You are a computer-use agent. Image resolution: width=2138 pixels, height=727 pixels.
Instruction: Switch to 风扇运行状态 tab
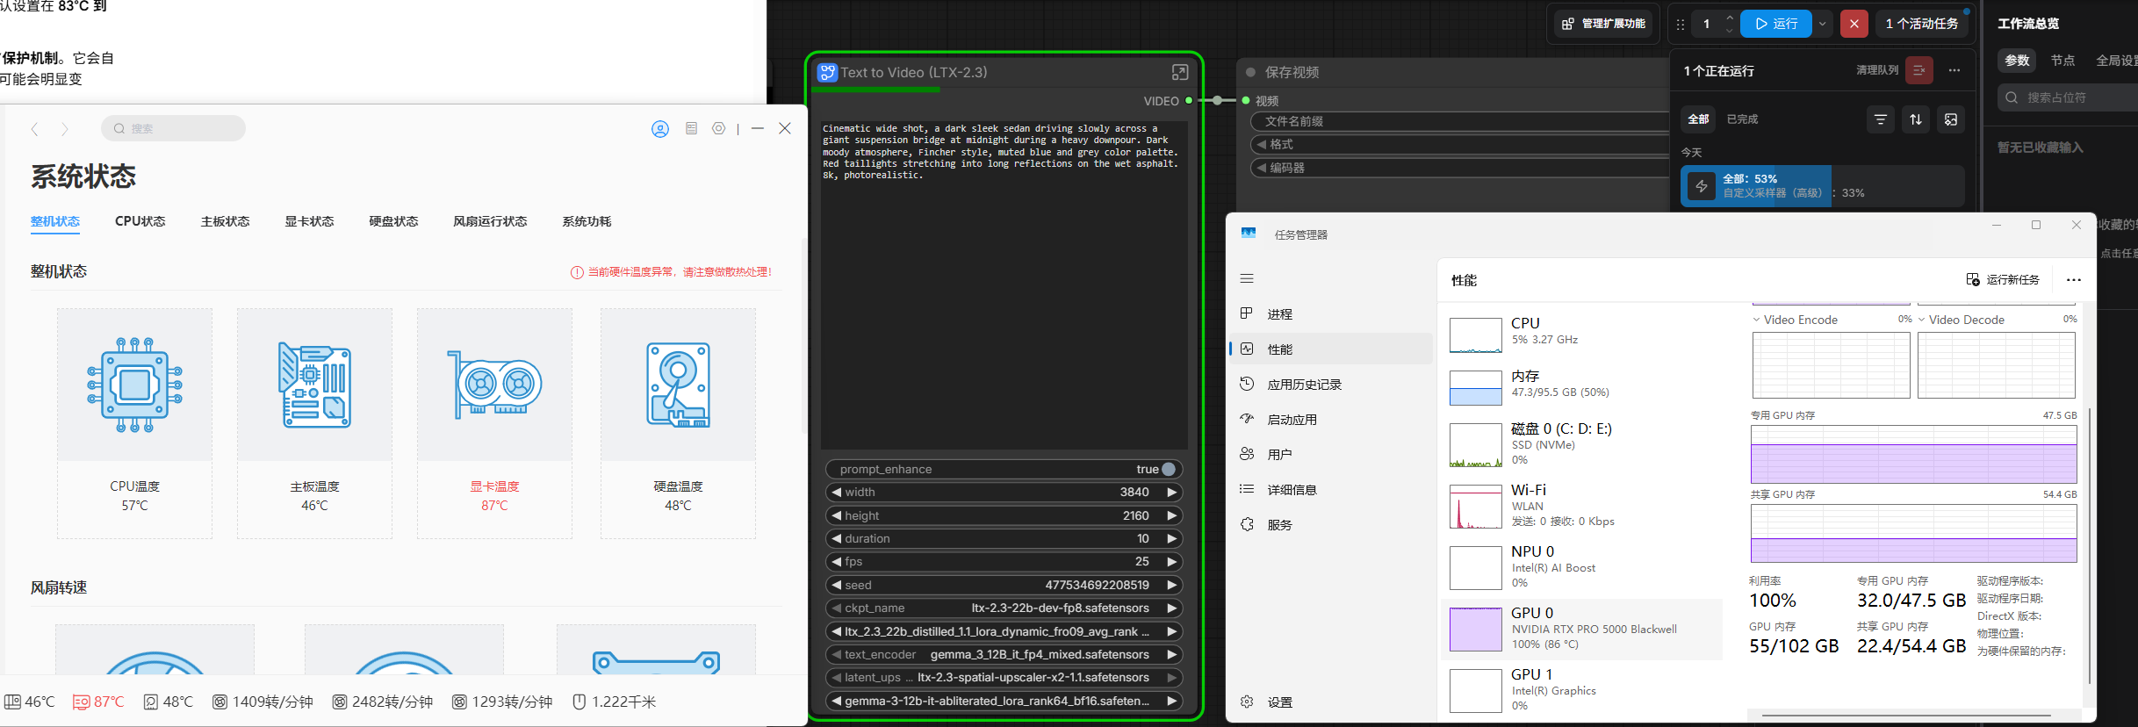point(490,221)
